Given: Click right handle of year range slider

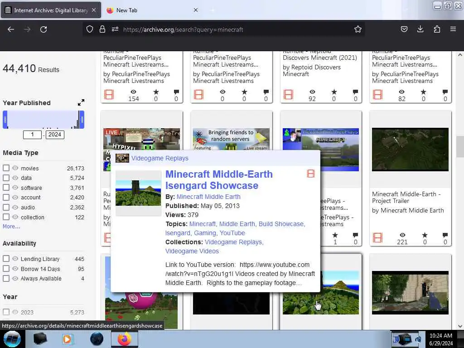Looking at the screenshot, I should [x=82, y=120].
